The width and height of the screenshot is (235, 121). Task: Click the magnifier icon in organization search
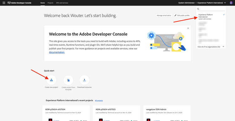pyautogui.click(x=198, y=9)
